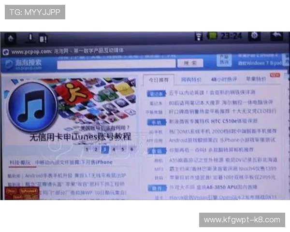Click the 泡泡搜索 logo
Screen dimensions: 290x232
click(24, 64)
